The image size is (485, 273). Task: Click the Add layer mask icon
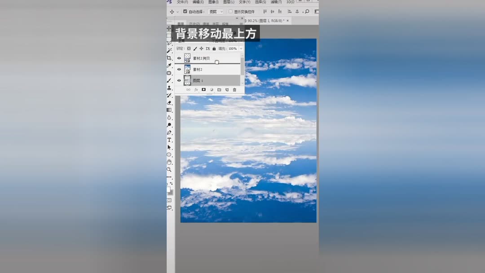click(x=203, y=89)
